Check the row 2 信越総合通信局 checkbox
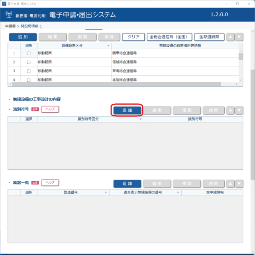This screenshot has height=255, width=255. click(29, 62)
